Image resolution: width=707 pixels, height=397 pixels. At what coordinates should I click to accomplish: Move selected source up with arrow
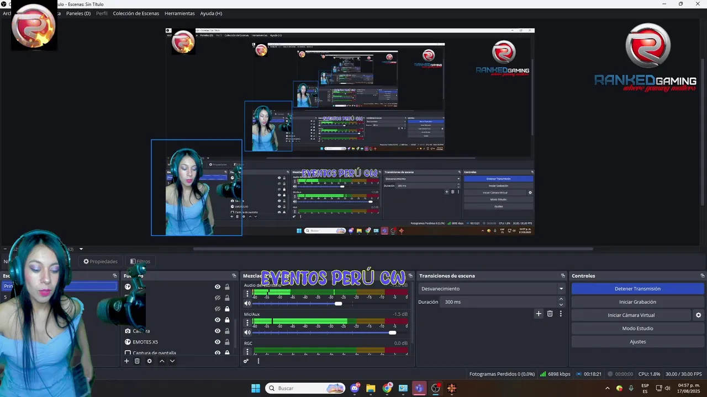coord(162,361)
